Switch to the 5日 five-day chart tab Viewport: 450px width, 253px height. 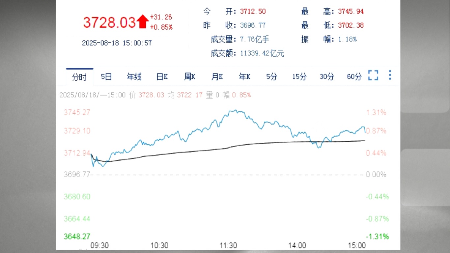(x=106, y=76)
